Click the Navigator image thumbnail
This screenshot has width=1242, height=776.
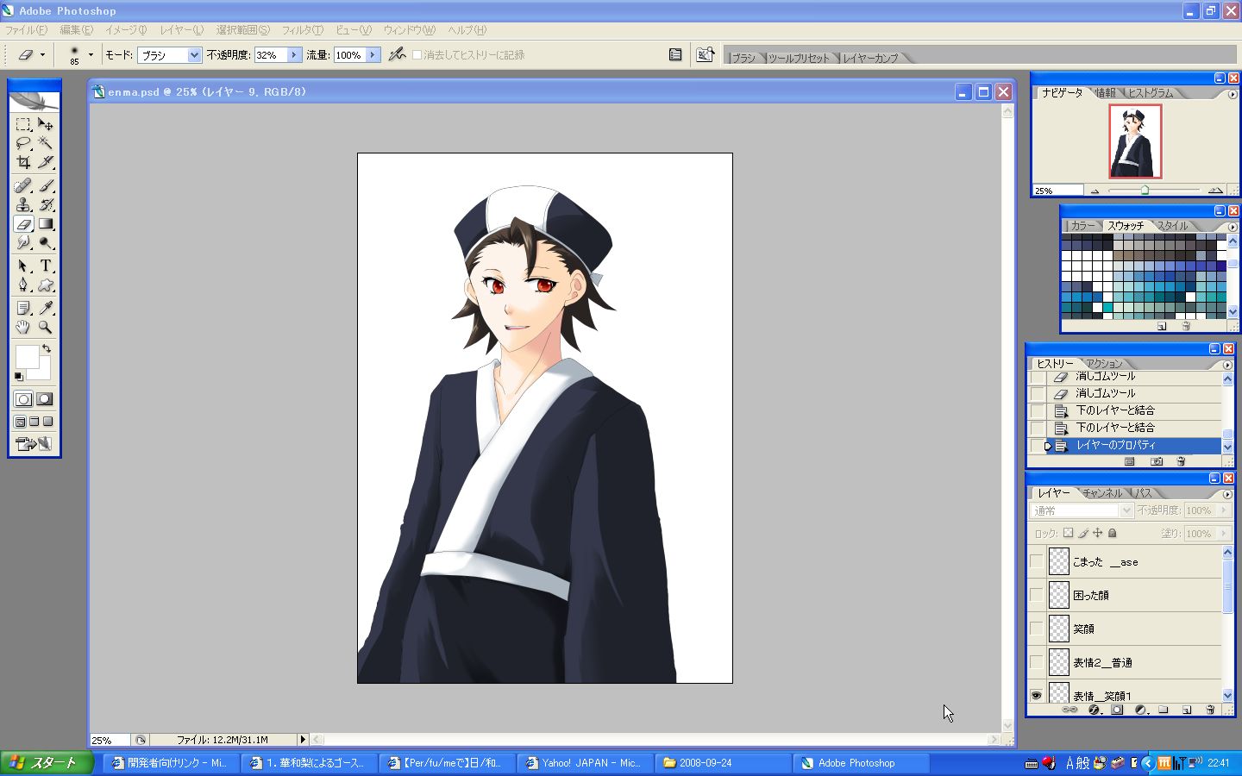tap(1135, 141)
